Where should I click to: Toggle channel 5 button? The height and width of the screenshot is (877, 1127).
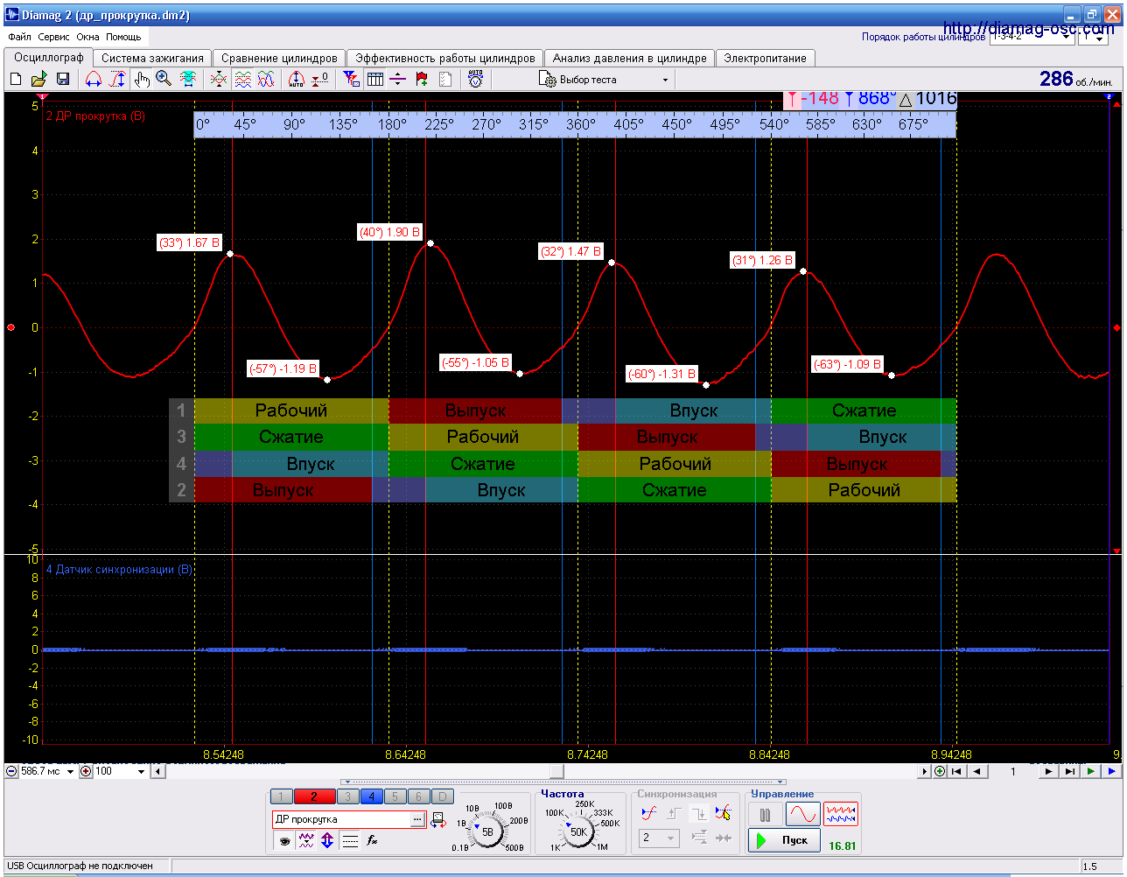pyautogui.click(x=395, y=796)
